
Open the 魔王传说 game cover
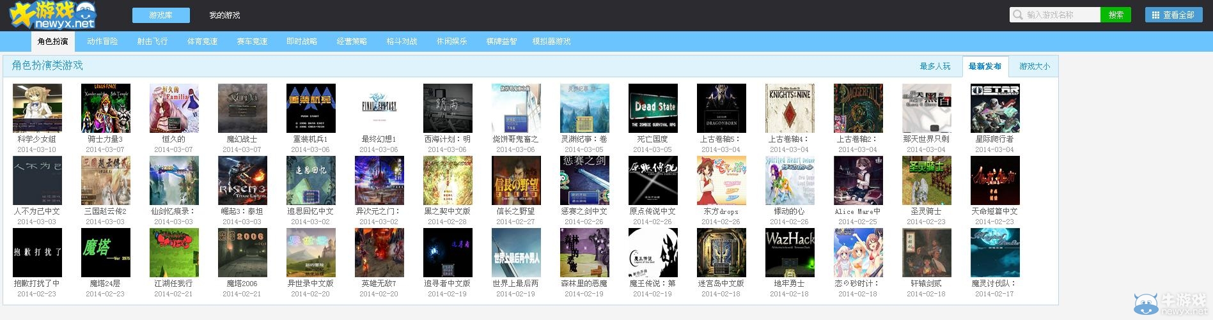point(653,252)
